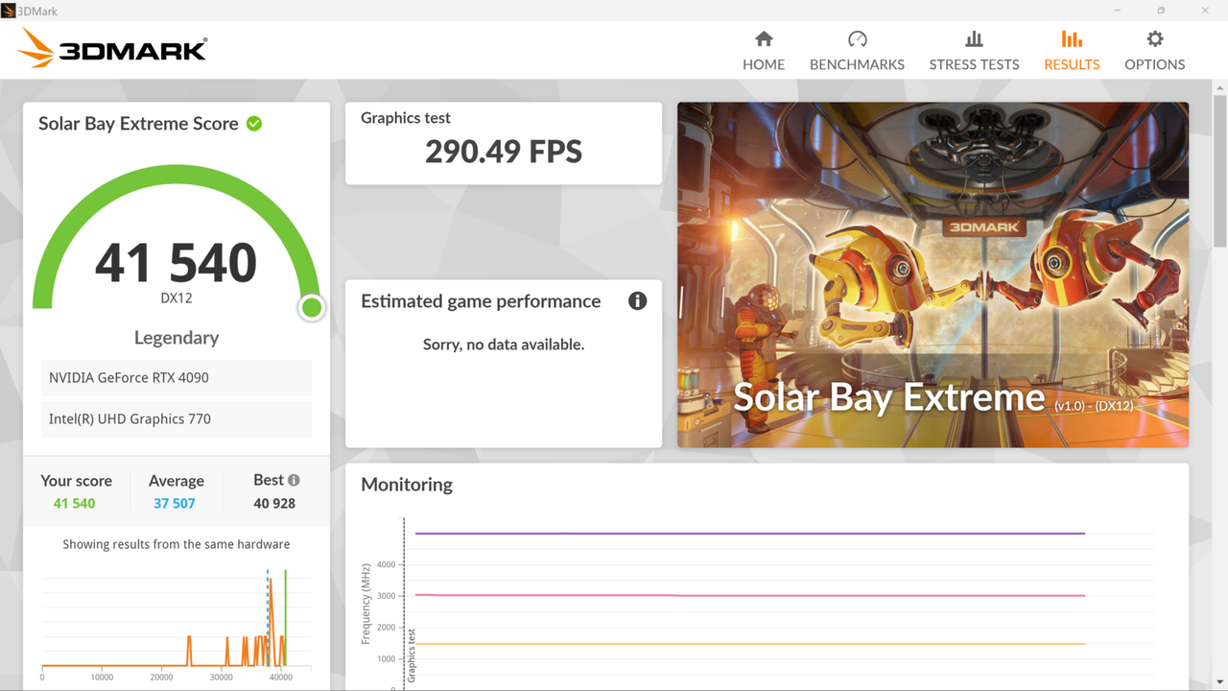This screenshot has width=1228, height=691.
Task: Click the 41 540 score number
Action: pos(176,263)
